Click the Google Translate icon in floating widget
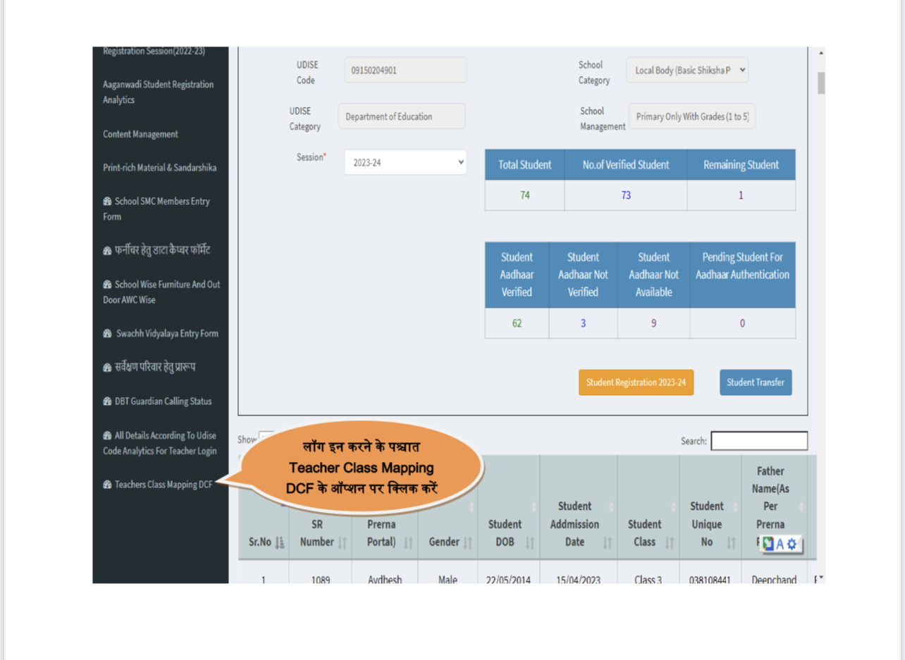Image resolution: width=905 pixels, height=660 pixels. [768, 544]
